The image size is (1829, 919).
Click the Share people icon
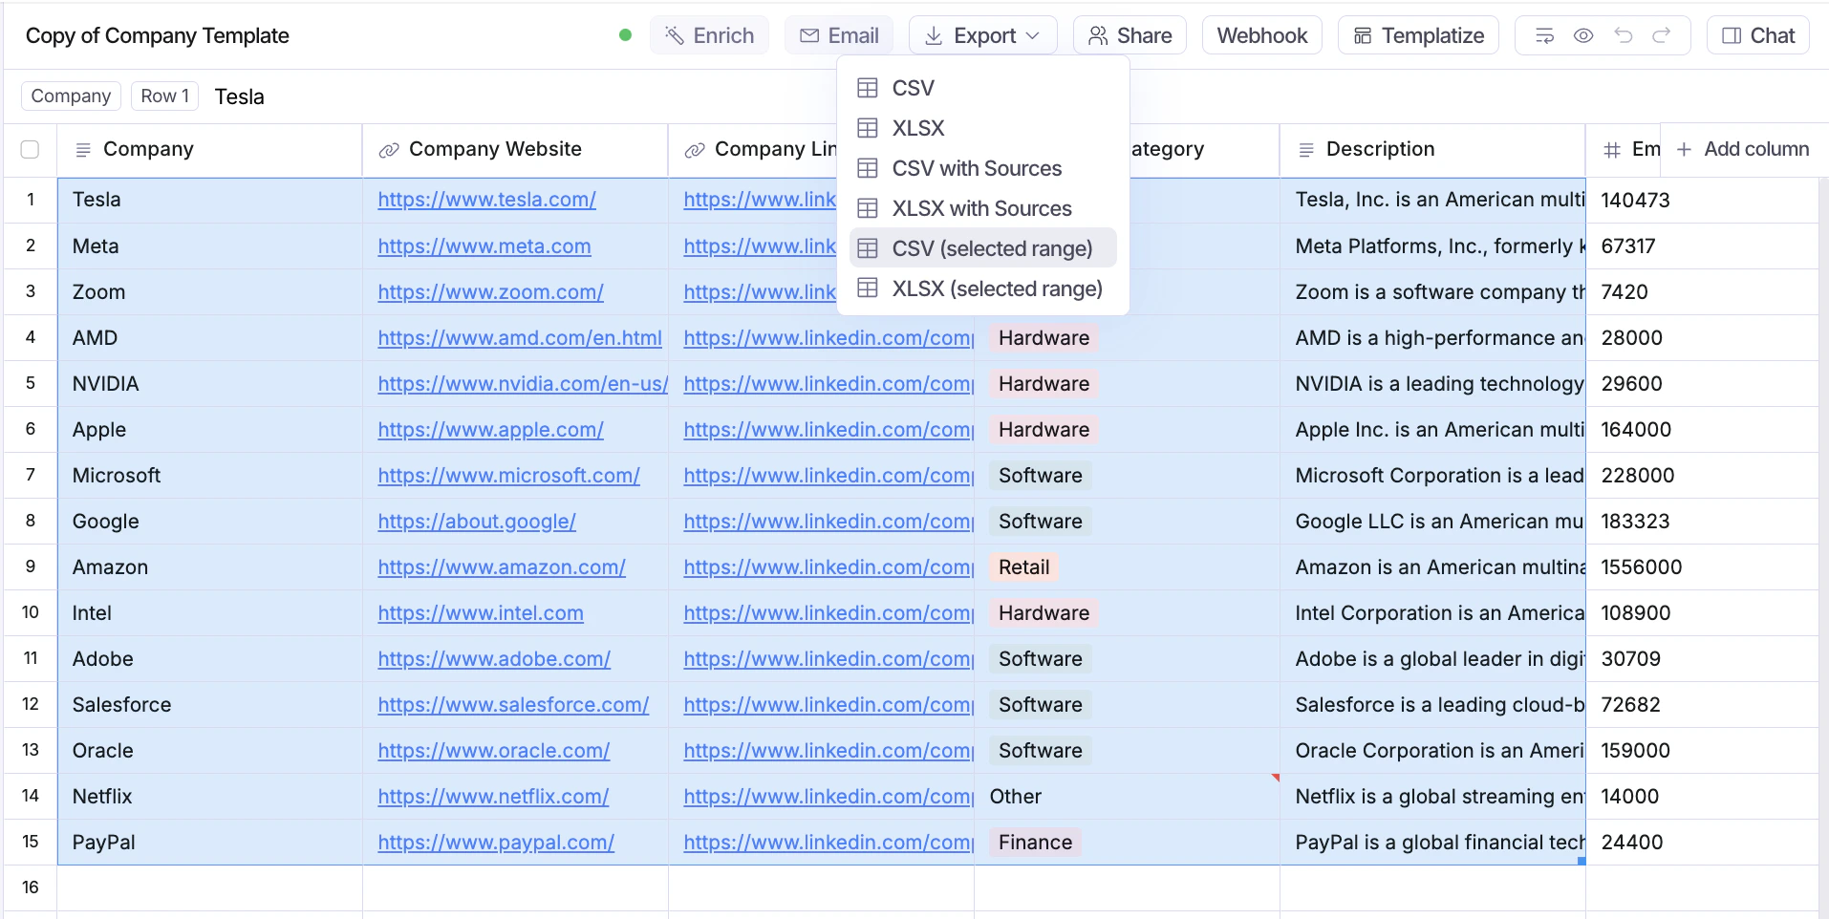pyautogui.click(x=1098, y=35)
